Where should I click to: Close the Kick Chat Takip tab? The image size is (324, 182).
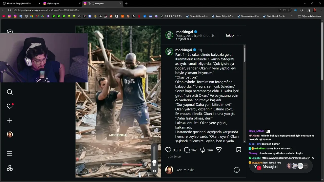(x=39, y=4)
